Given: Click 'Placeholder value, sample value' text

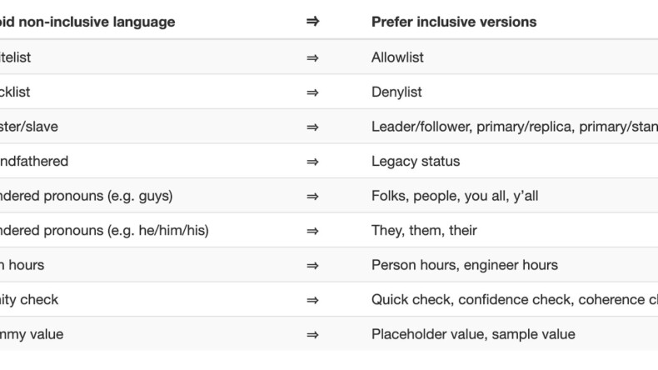Looking at the screenshot, I should click(473, 334).
